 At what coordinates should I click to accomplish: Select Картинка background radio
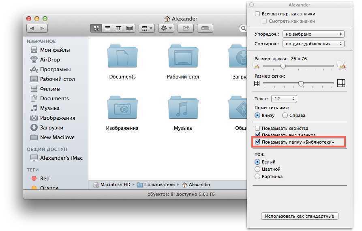click(x=257, y=177)
